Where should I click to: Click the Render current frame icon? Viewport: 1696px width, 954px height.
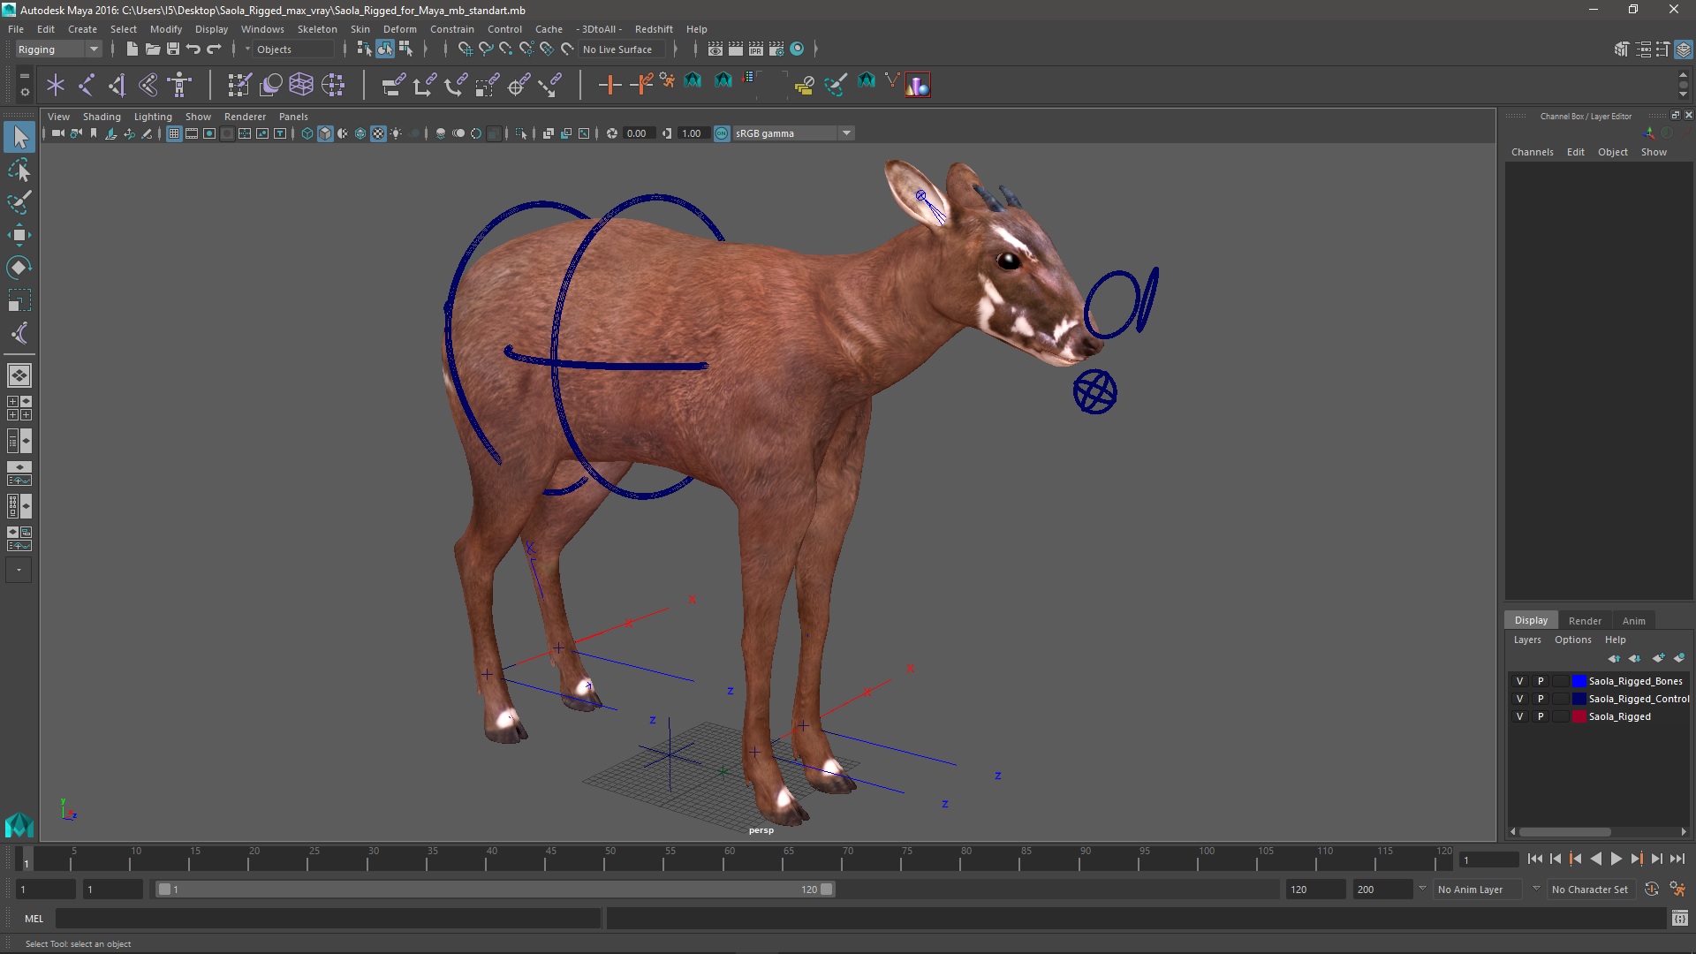(x=736, y=49)
